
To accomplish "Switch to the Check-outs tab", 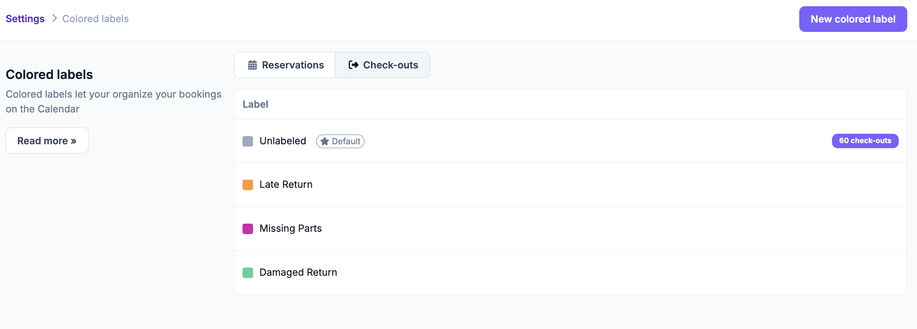I will coord(382,65).
